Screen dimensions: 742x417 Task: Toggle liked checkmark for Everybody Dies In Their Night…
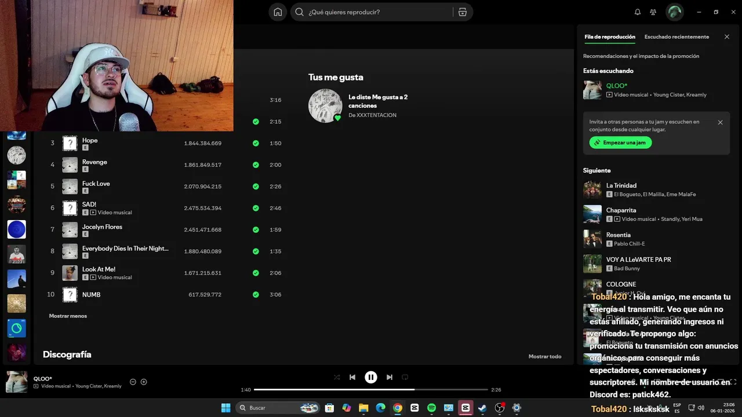[256, 251]
